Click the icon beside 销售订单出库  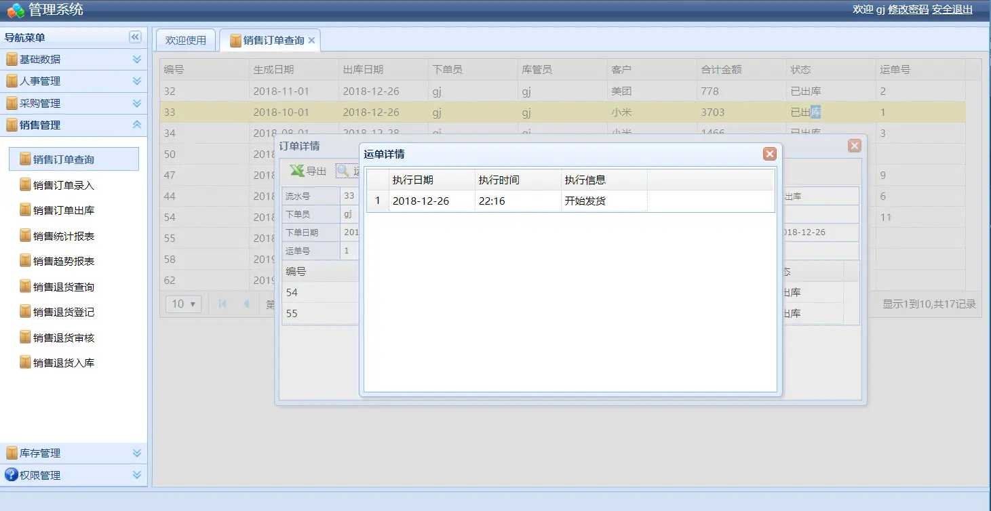pos(26,210)
